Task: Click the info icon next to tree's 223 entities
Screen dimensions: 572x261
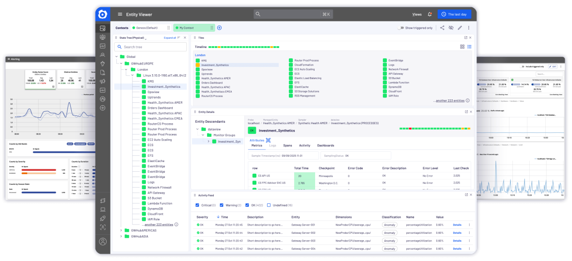Action: point(176,225)
